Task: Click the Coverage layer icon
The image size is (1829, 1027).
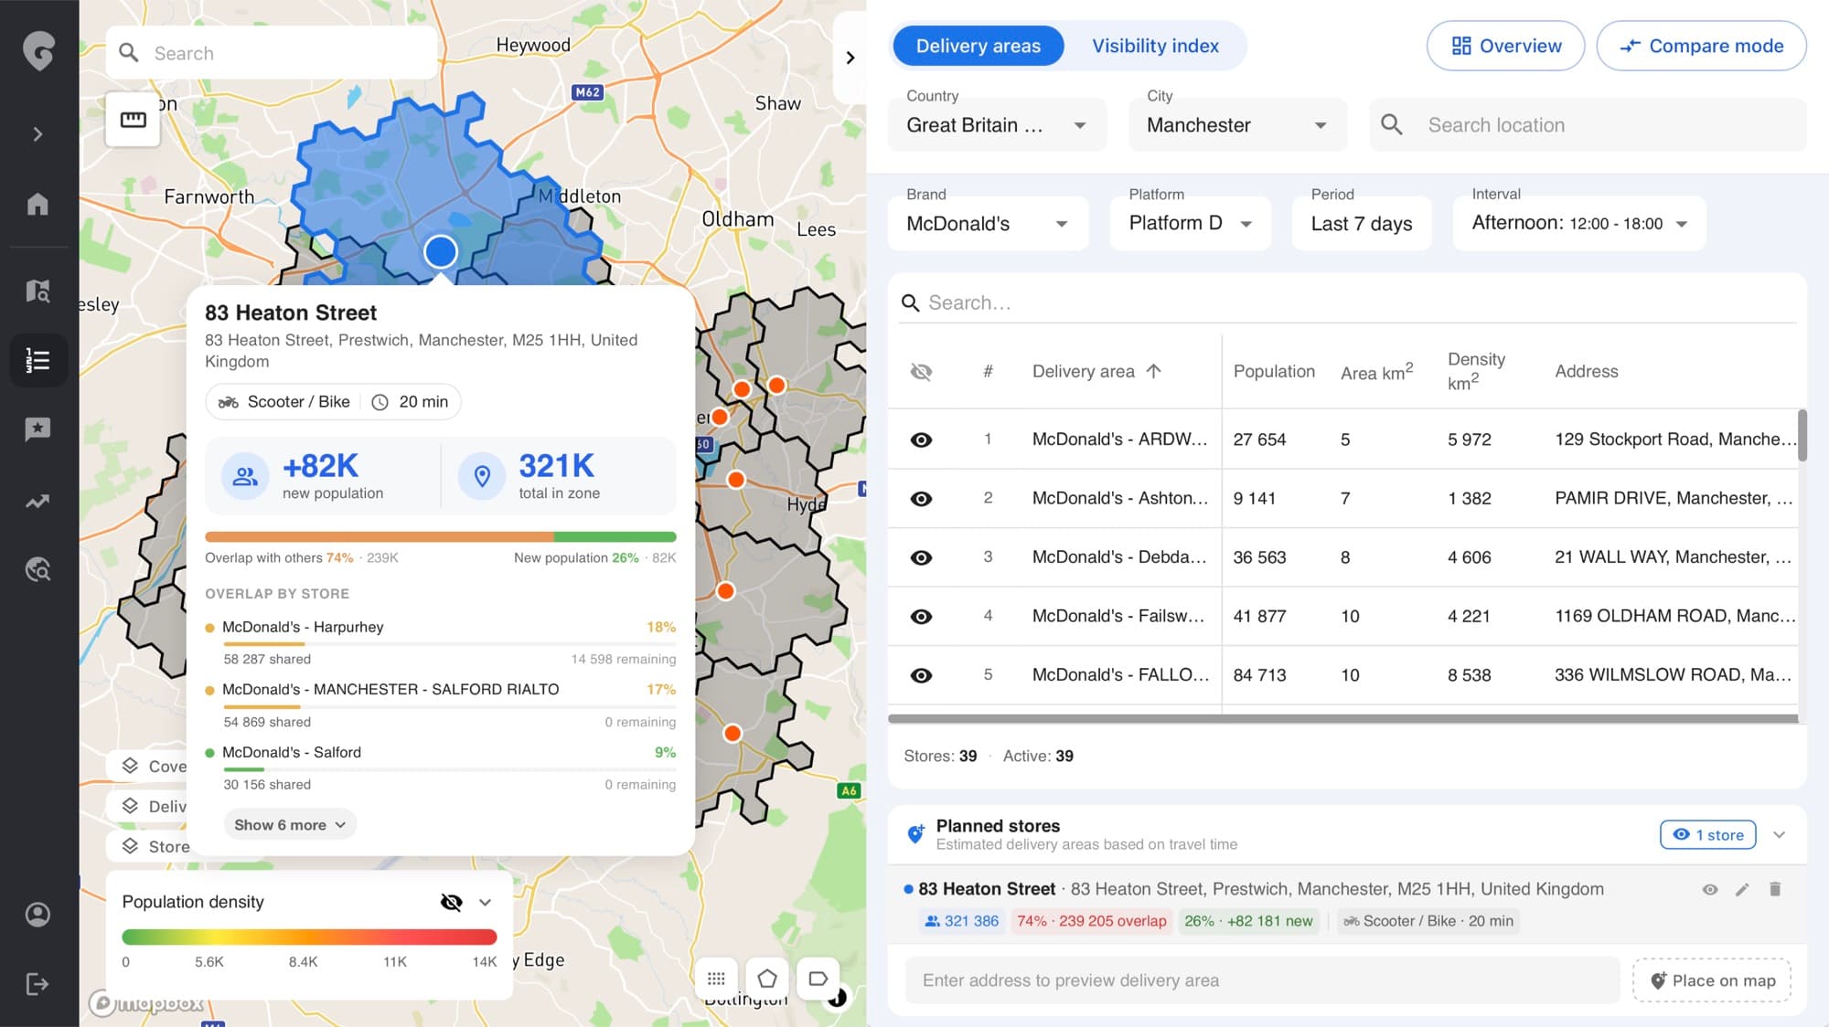Action: pos(130,766)
